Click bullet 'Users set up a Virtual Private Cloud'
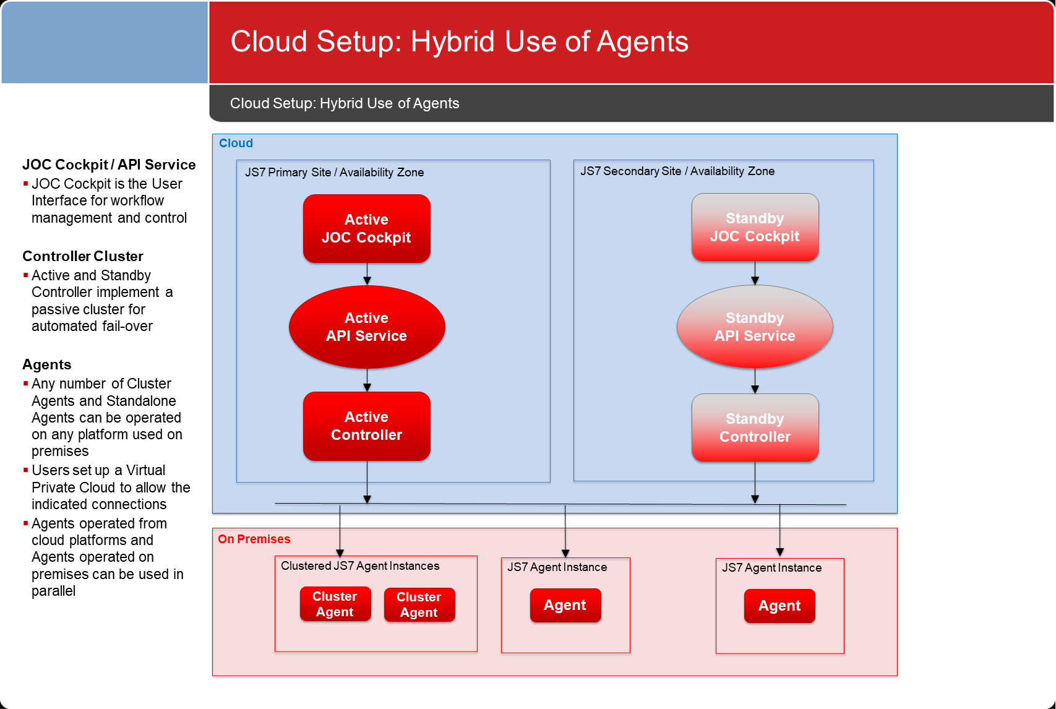The image size is (1056, 709). pos(107,487)
